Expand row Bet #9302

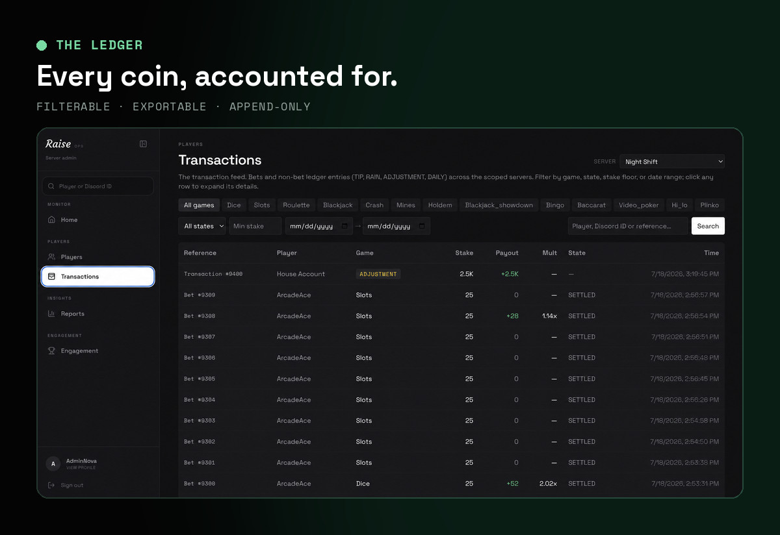[451, 442]
